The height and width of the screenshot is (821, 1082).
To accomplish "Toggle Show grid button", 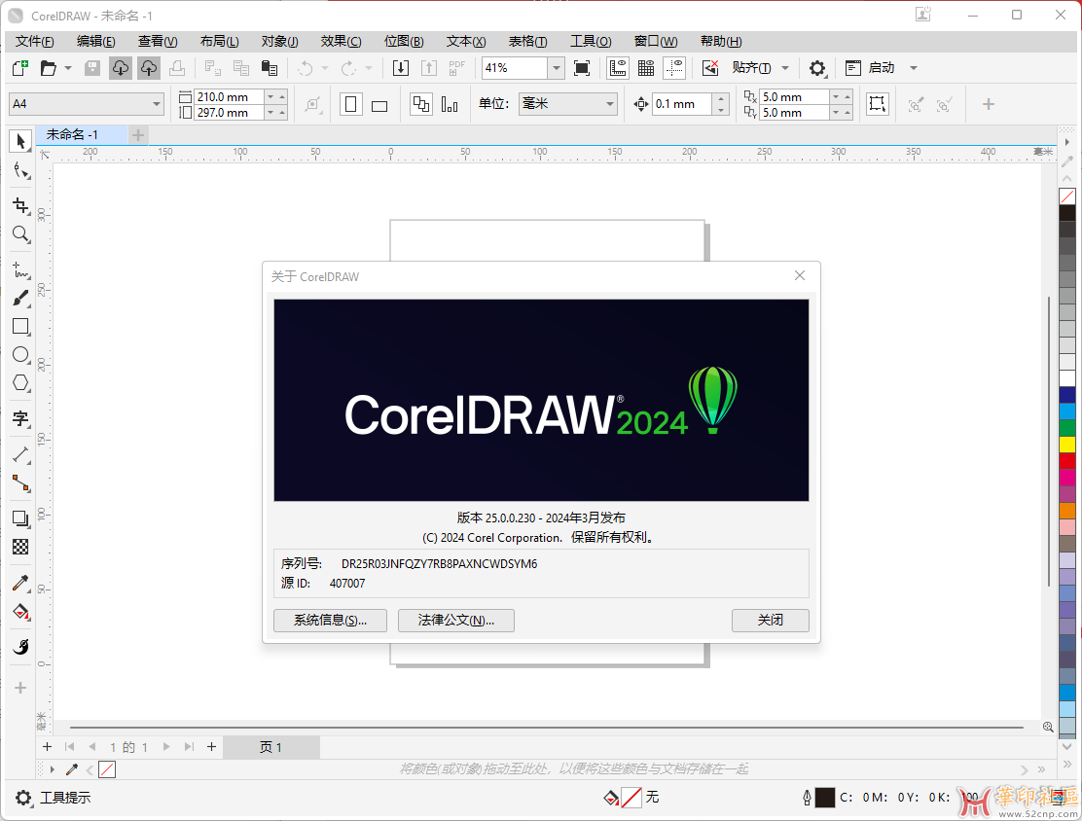I will 646,68.
